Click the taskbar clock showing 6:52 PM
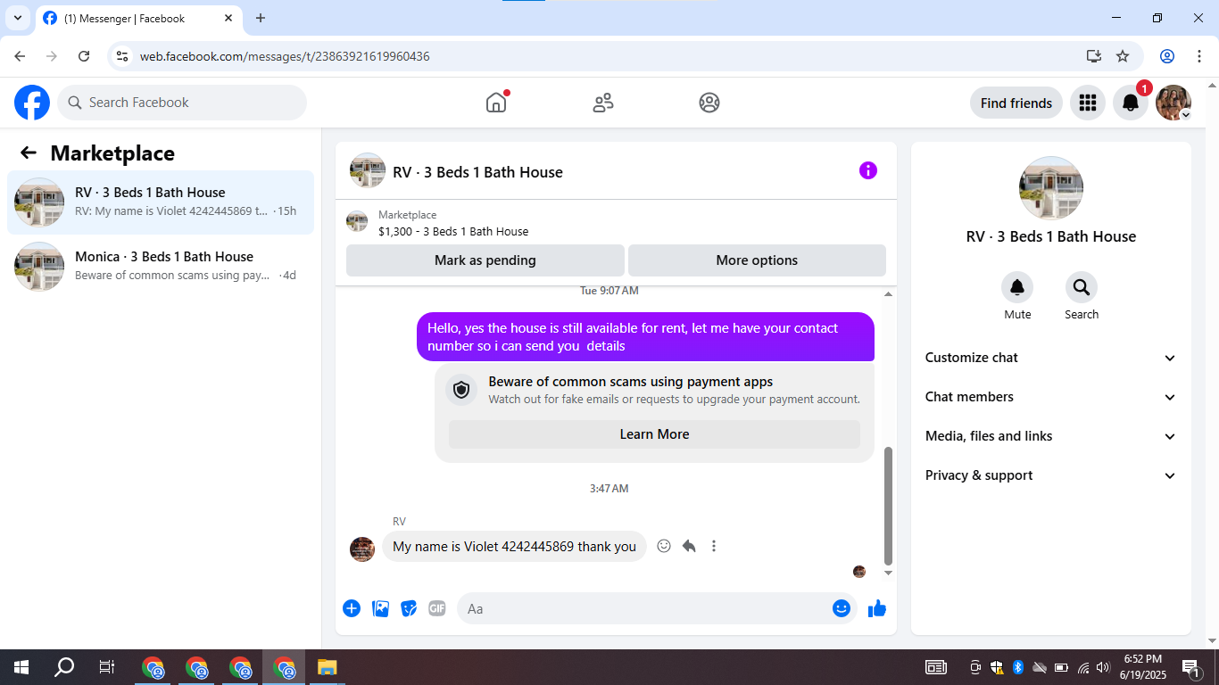 click(1142, 667)
